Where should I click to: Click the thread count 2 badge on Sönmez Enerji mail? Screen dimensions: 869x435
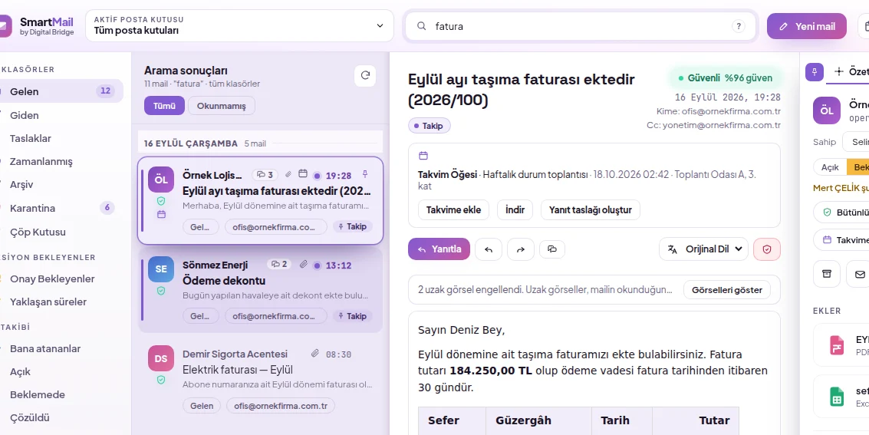[280, 265]
